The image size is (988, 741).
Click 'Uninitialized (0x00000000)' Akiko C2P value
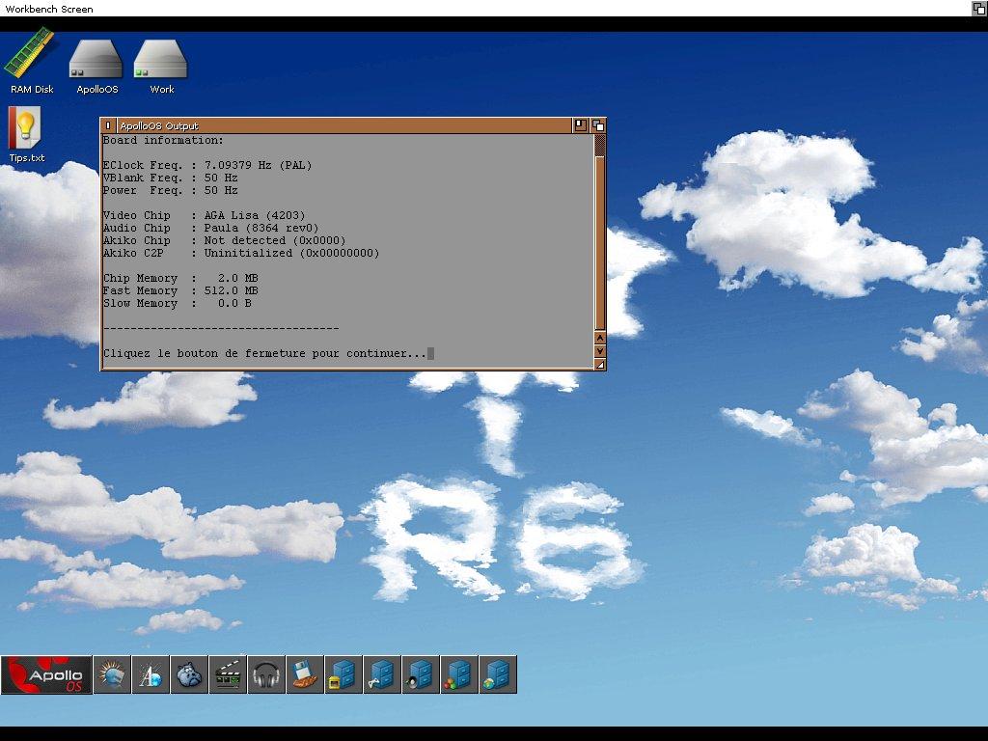click(x=291, y=254)
